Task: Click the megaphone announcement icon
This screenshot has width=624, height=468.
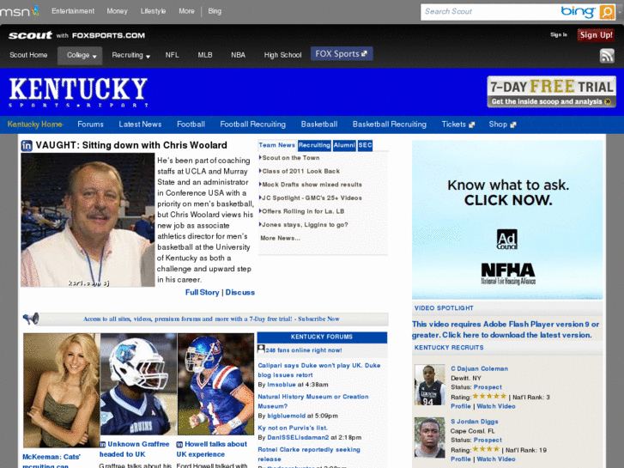Action: pyautogui.click(x=31, y=319)
